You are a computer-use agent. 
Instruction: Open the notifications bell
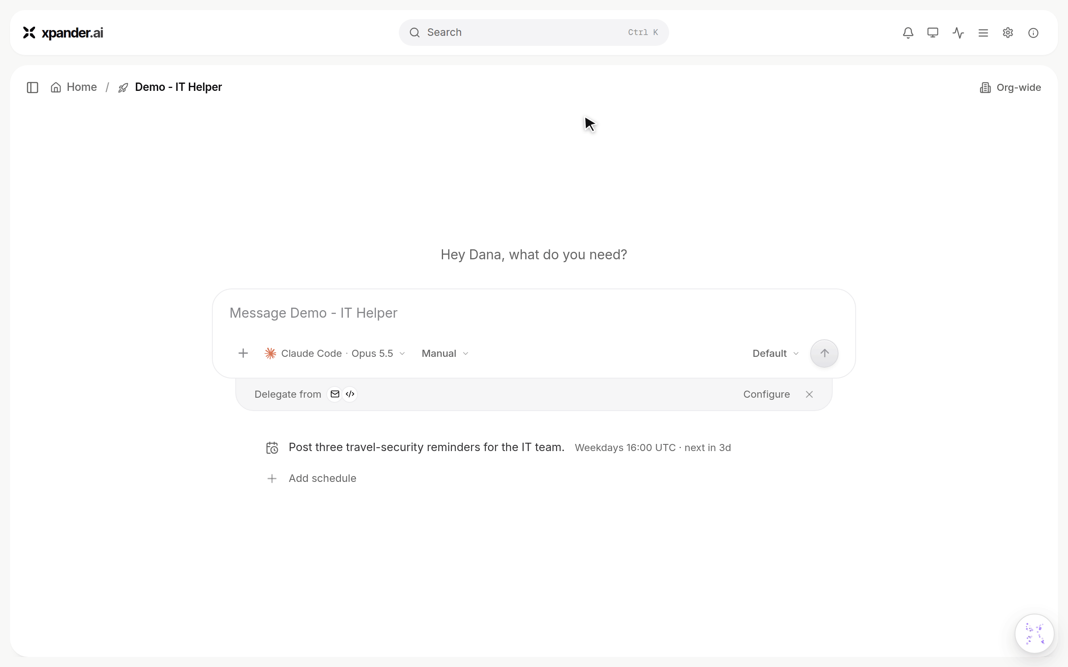click(x=908, y=33)
